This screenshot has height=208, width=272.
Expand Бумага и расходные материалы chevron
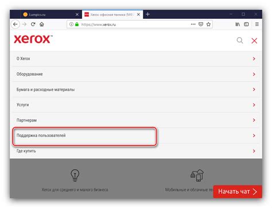[x=254, y=89]
